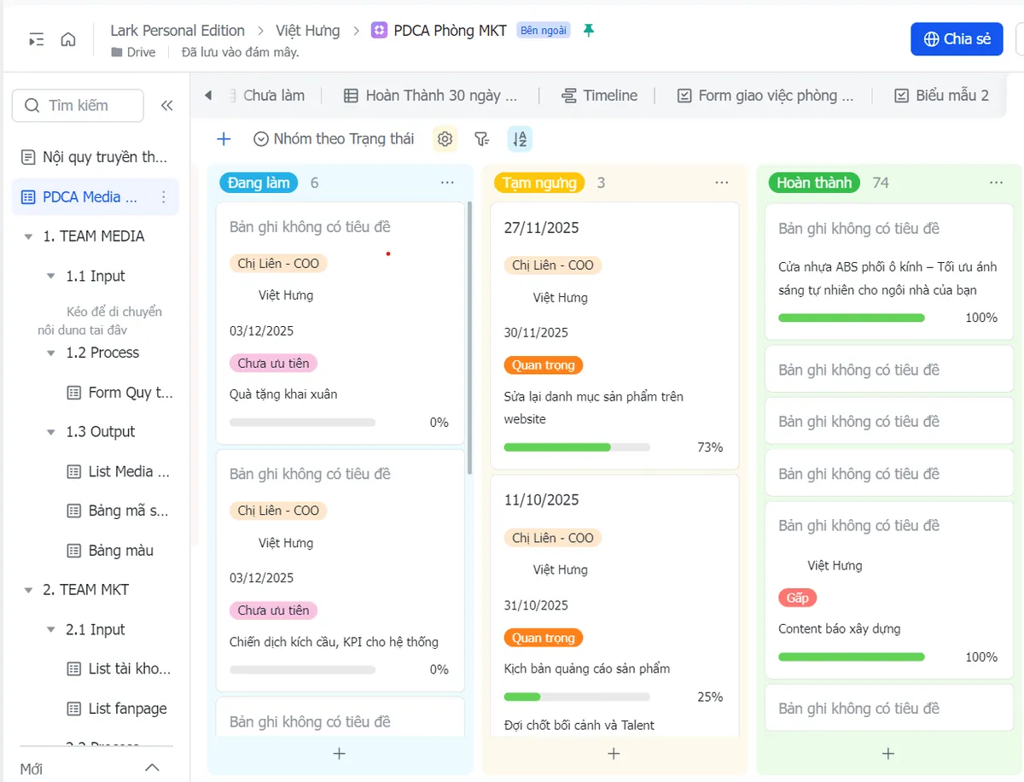1024x782 pixels.
Task: Open Form giao việc phòng tab
Action: (x=765, y=96)
